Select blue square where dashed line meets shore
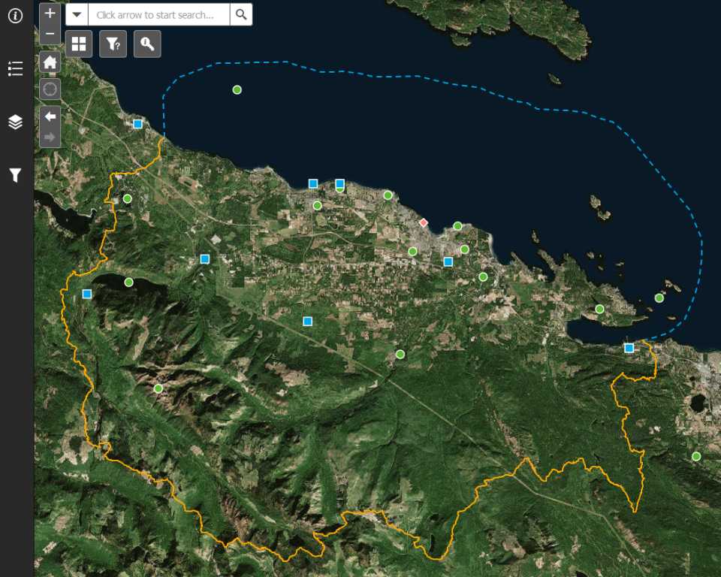Viewport: 721px width, 577px height. (629, 348)
